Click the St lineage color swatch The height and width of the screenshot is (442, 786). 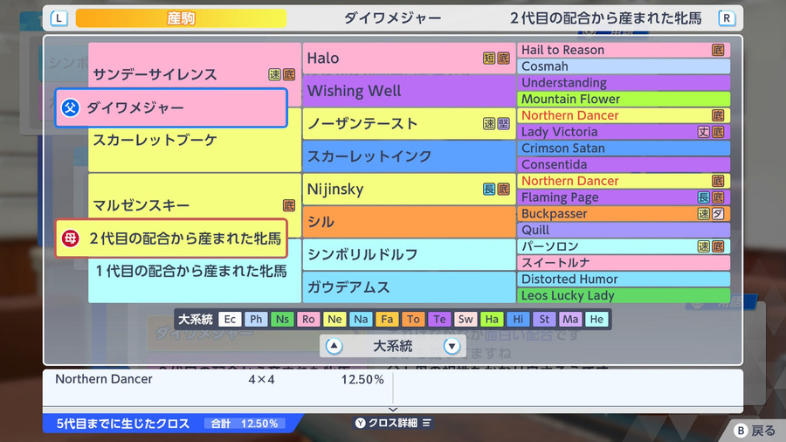[x=544, y=319]
